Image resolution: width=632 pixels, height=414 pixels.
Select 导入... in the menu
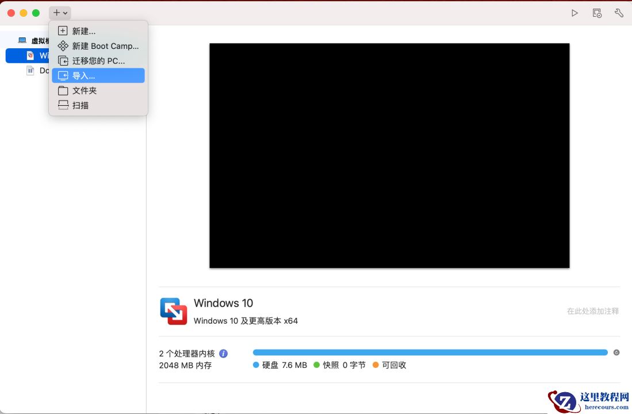pos(98,76)
